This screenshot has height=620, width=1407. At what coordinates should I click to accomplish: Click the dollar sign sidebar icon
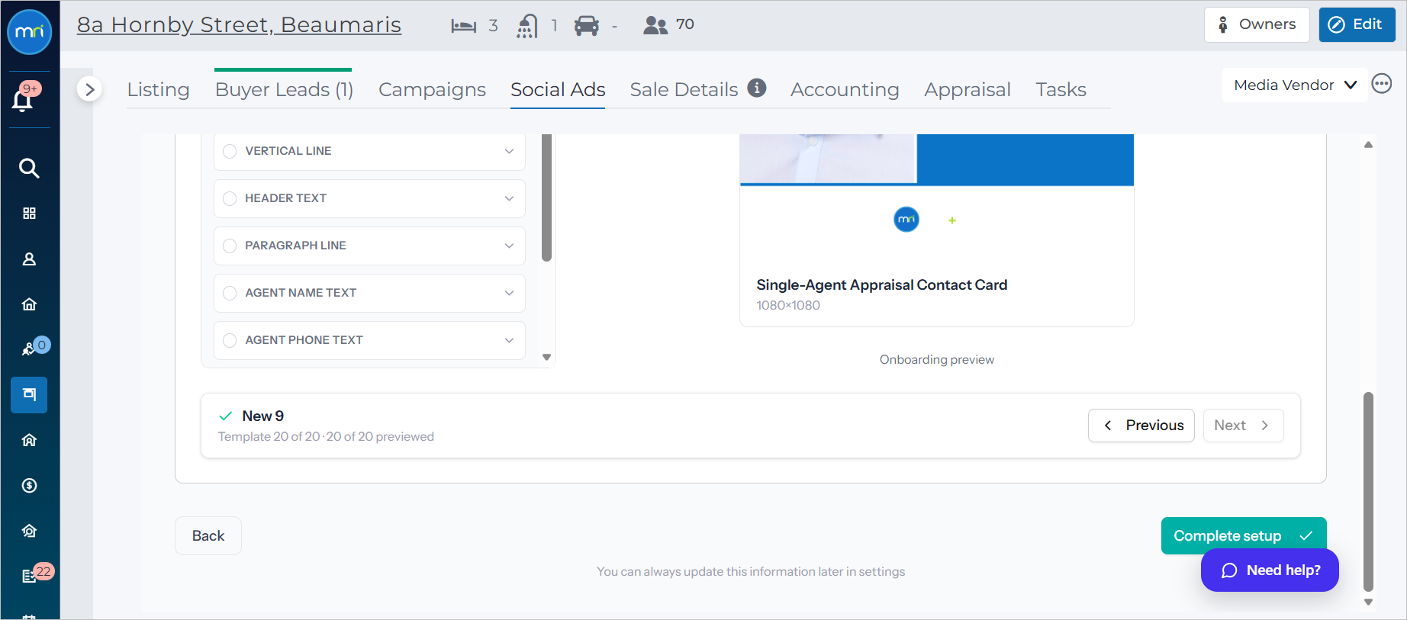(x=29, y=486)
